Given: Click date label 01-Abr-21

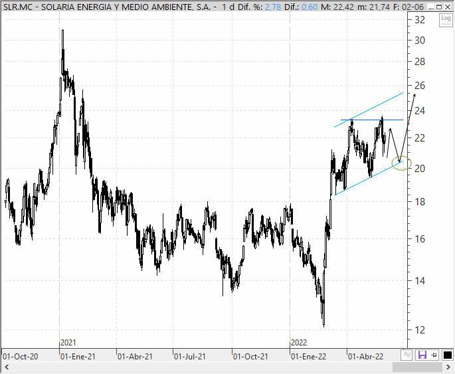Looking at the screenshot, I should (135, 356).
